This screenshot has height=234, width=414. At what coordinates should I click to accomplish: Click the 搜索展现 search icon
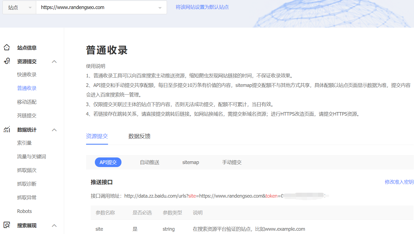click(7, 225)
